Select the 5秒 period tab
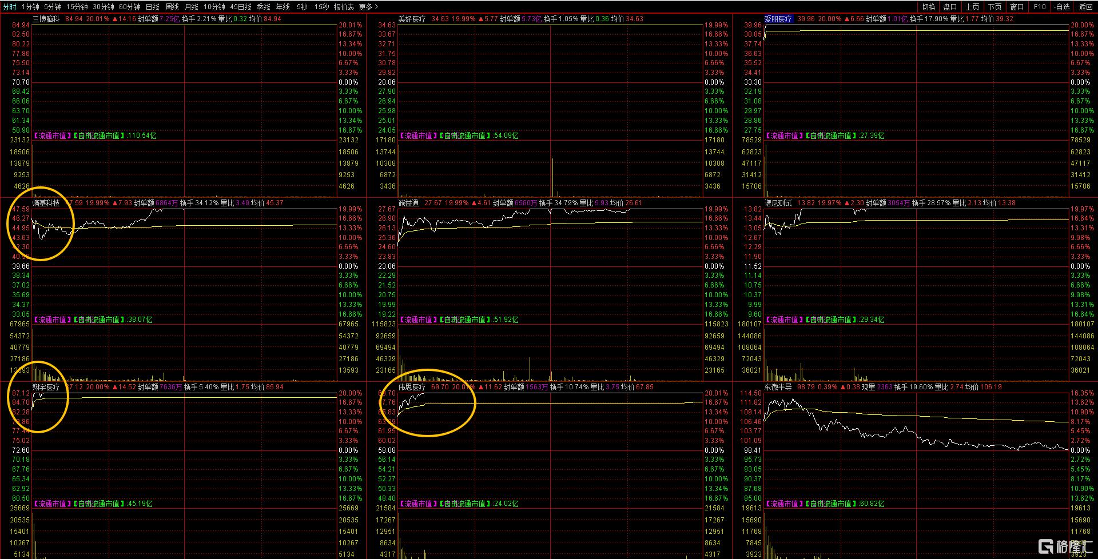Image resolution: width=1098 pixels, height=559 pixels. [x=302, y=7]
